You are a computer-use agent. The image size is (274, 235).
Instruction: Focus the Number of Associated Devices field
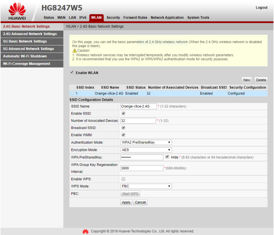tap(138, 121)
